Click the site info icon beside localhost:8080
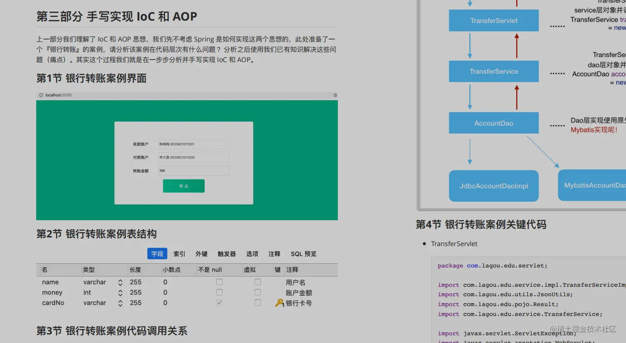626x343 pixels. (x=41, y=95)
